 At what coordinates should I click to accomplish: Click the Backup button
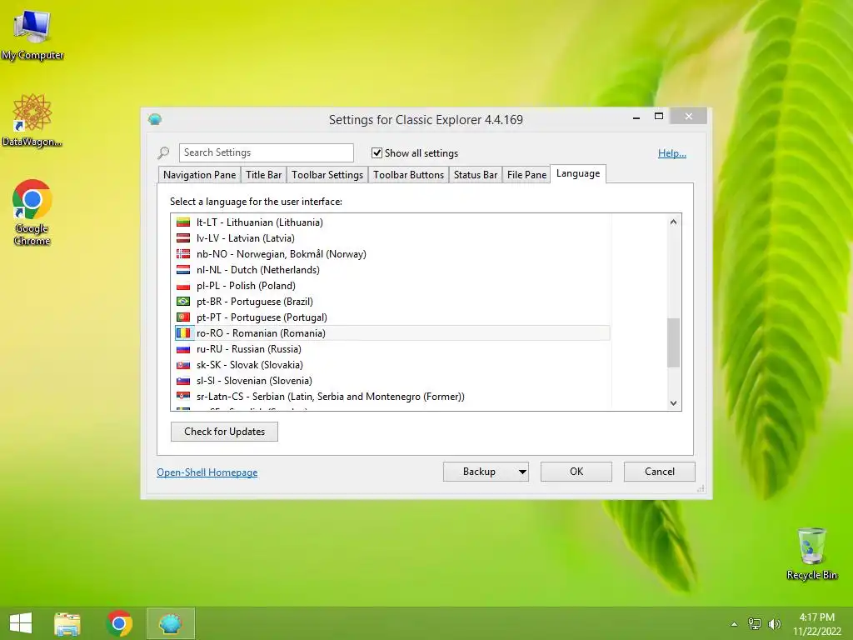(479, 472)
